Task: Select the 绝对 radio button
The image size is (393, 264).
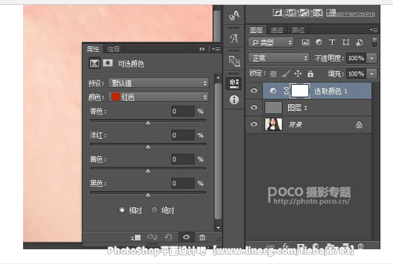Action: click(155, 210)
